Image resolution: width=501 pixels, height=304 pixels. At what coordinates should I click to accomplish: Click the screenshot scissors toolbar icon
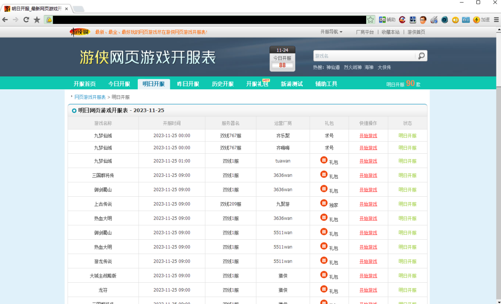click(x=412, y=20)
